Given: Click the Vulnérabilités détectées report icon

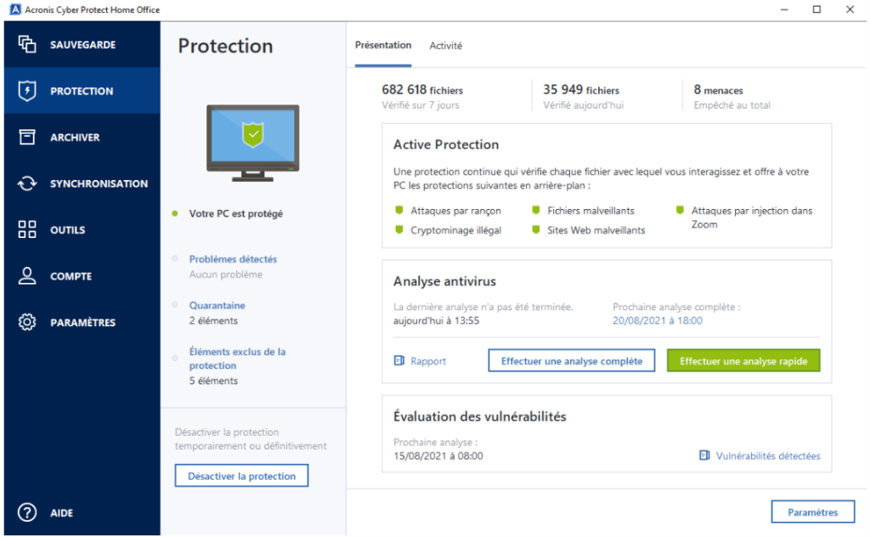Looking at the screenshot, I should 703,455.
